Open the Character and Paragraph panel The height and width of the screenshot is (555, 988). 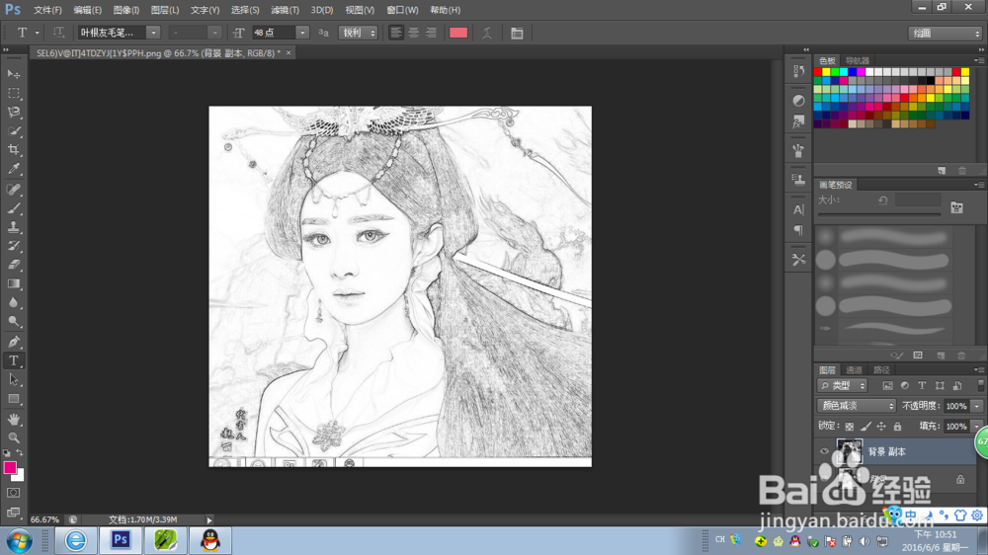[x=517, y=33]
